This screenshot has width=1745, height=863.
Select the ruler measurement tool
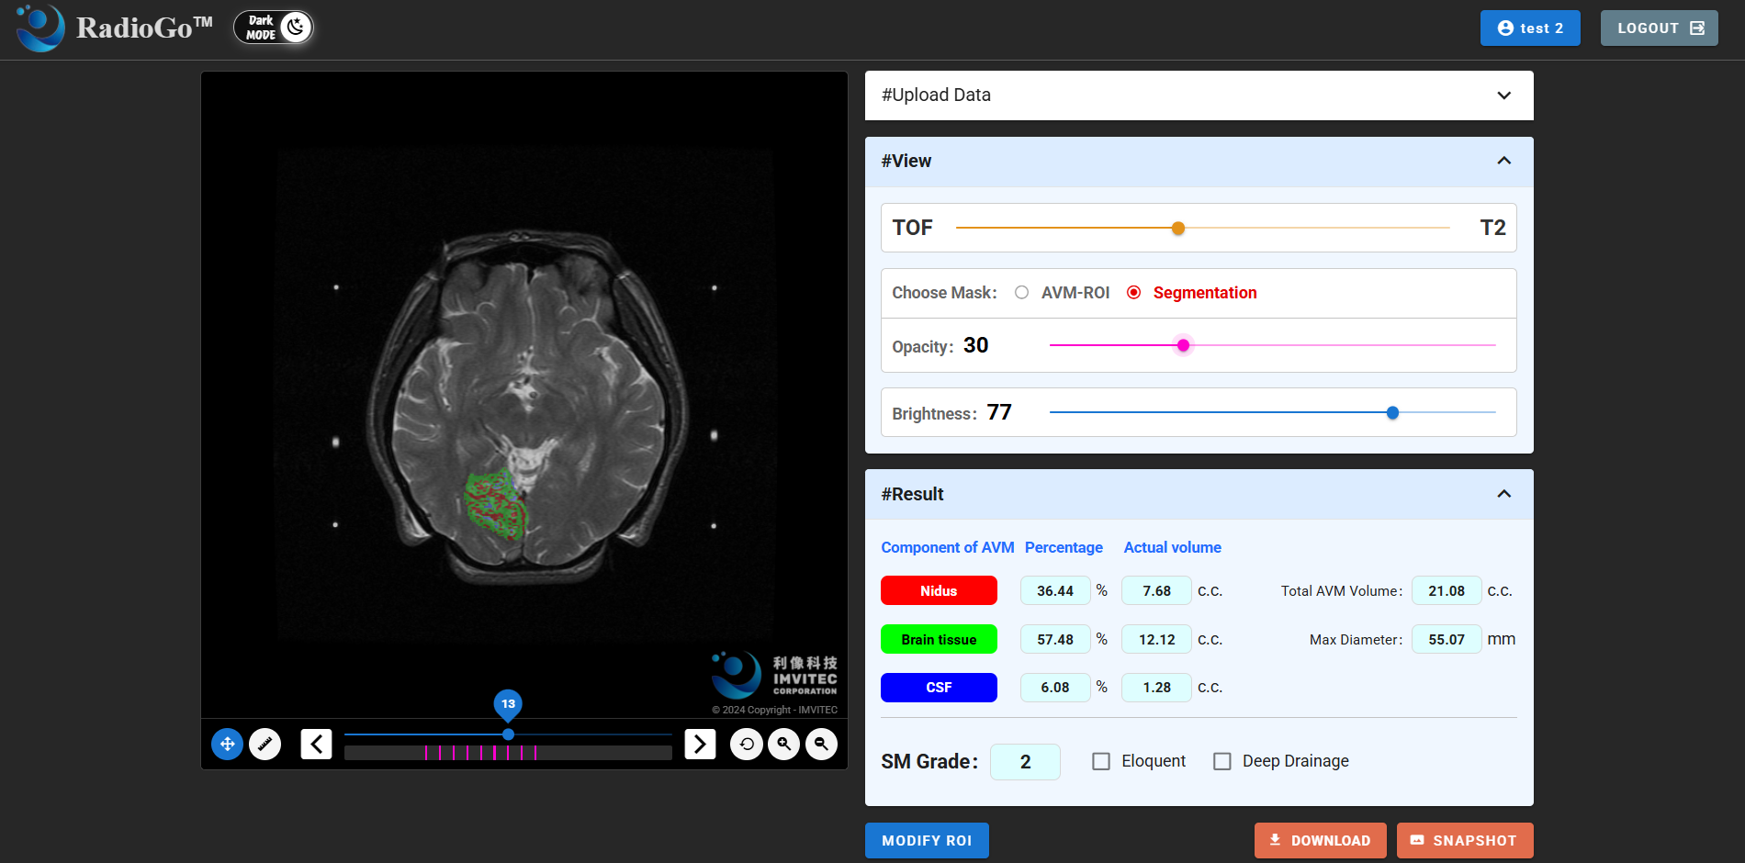pyautogui.click(x=265, y=744)
